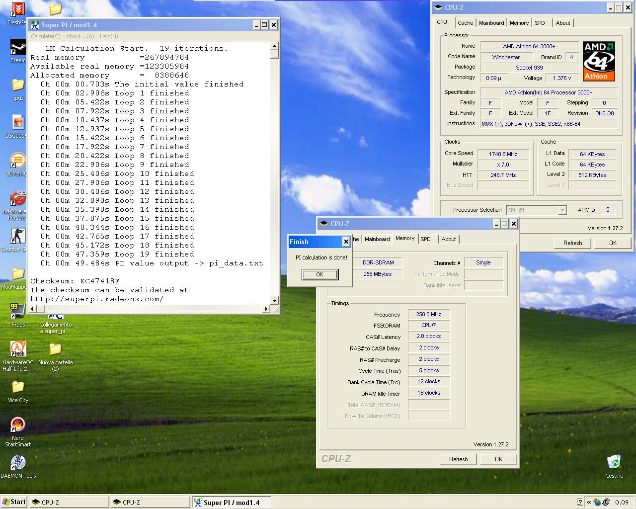Click Super PI horizontal scroll left arrow

[x=32, y=309]
